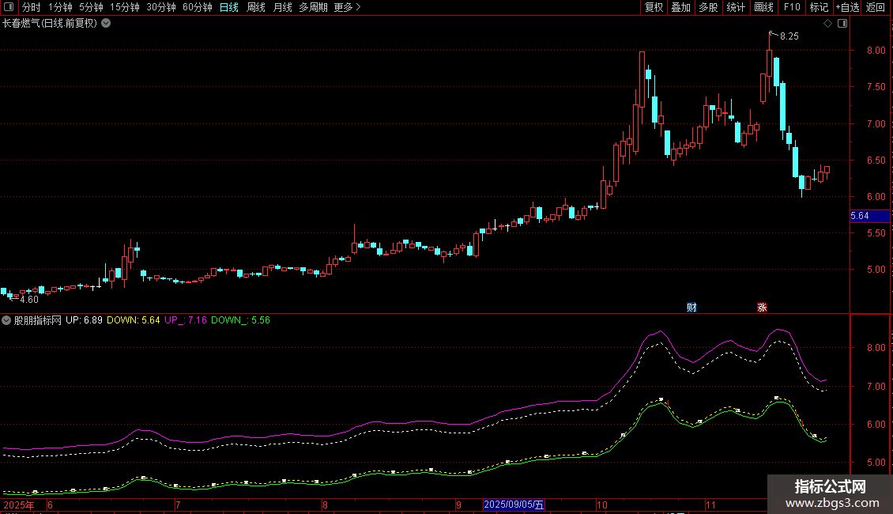Click the month 11 time axis label
The height and width of the screenshot is (514, 893).
pyautogui.click(x=710, y=505)
